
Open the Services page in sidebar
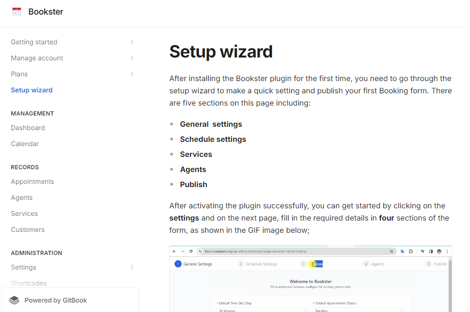tap(25, 213)
